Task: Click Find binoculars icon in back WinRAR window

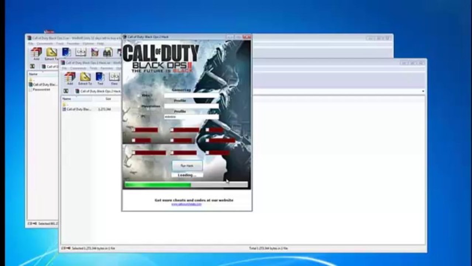Action: (108, 52)
